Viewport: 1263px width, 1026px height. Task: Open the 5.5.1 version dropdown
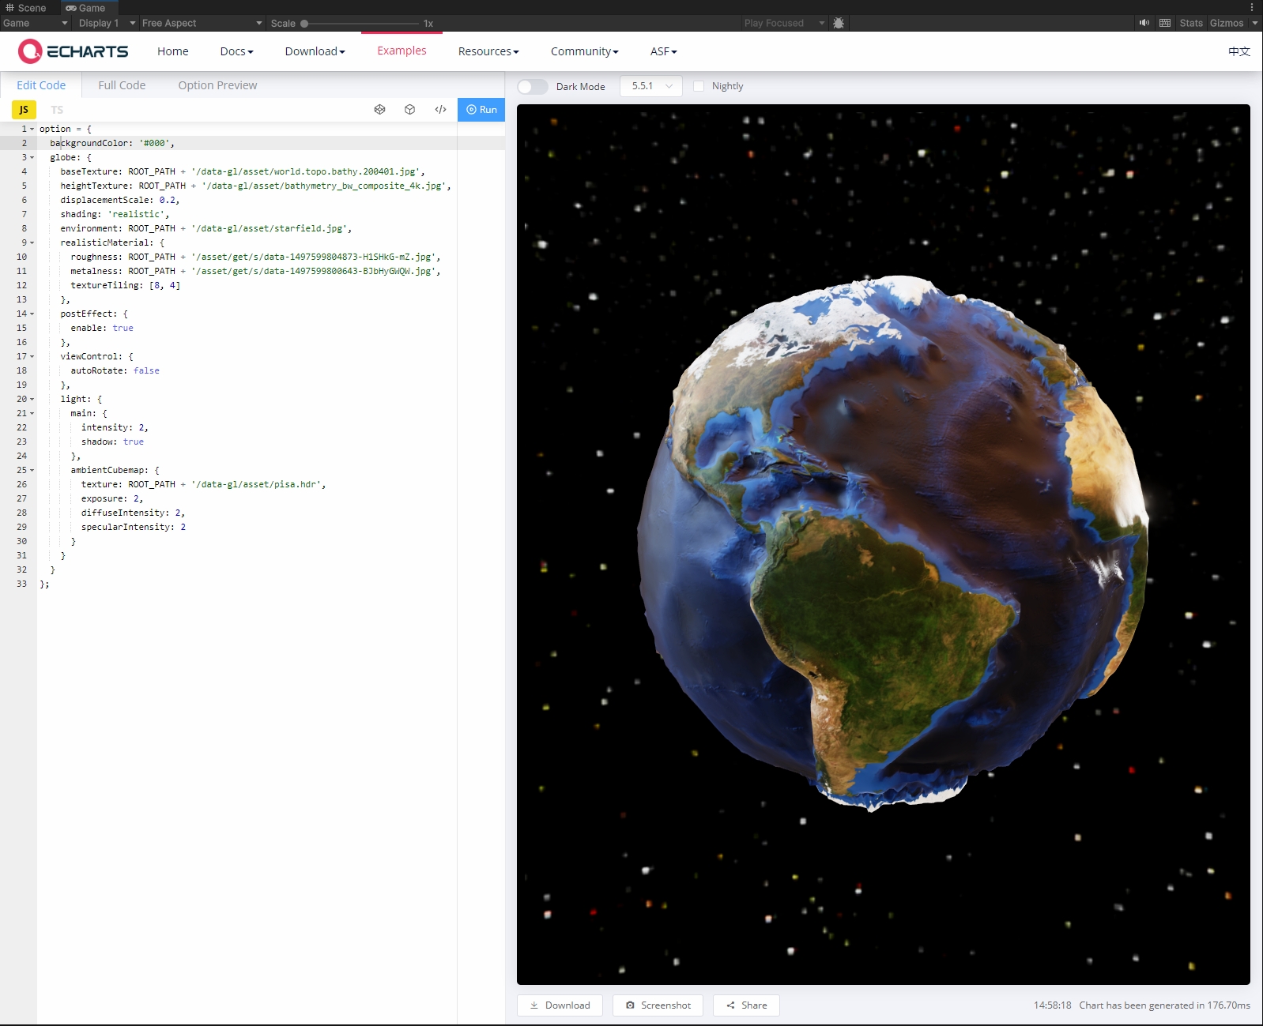pos(650,86)
